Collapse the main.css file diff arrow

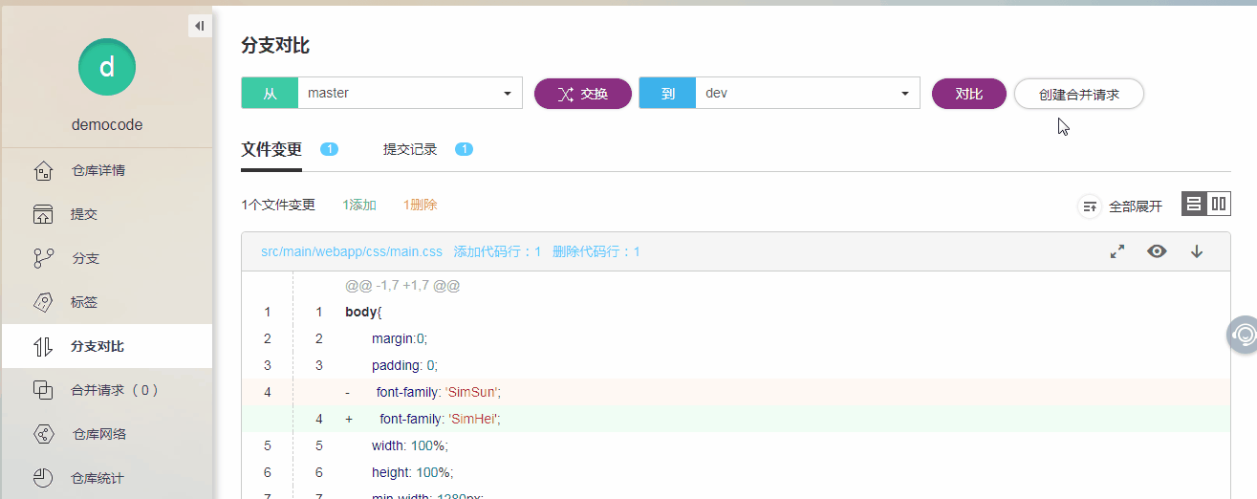coord(1197,251)
